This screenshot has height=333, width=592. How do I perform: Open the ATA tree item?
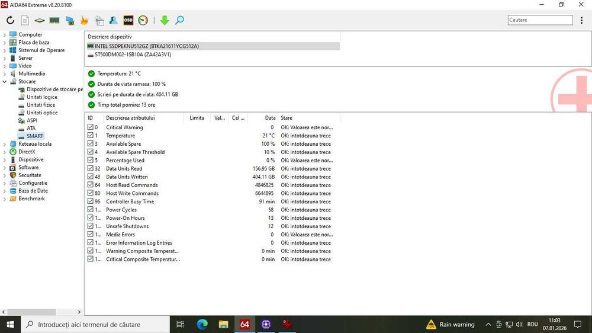tap(31, 128)
